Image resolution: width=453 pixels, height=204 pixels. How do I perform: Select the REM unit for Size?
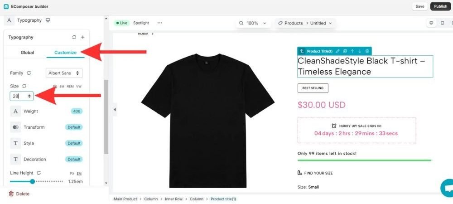pos(70,87)
